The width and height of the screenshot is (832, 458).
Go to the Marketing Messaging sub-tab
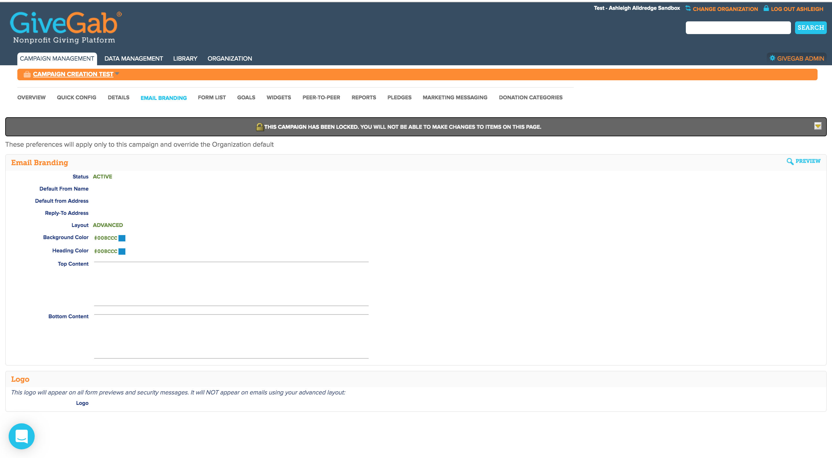455,98
